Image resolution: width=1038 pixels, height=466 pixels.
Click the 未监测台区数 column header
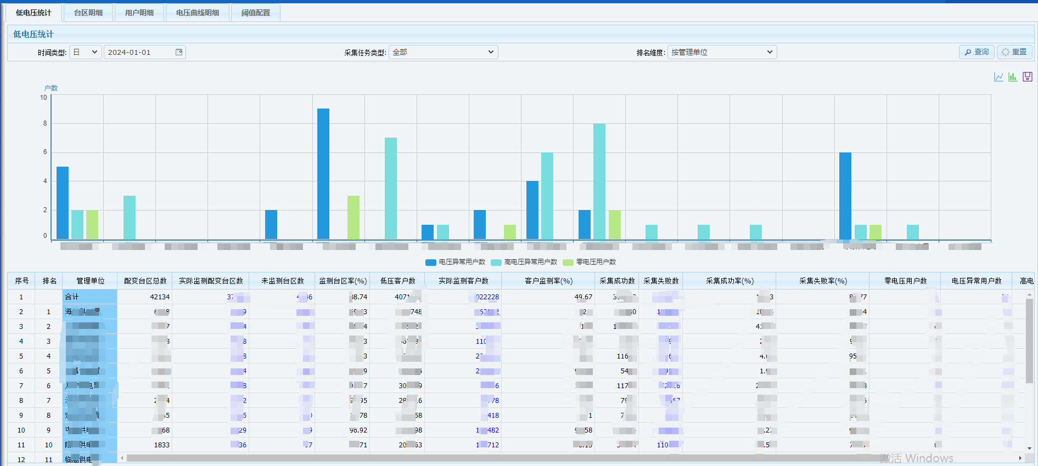283,281
